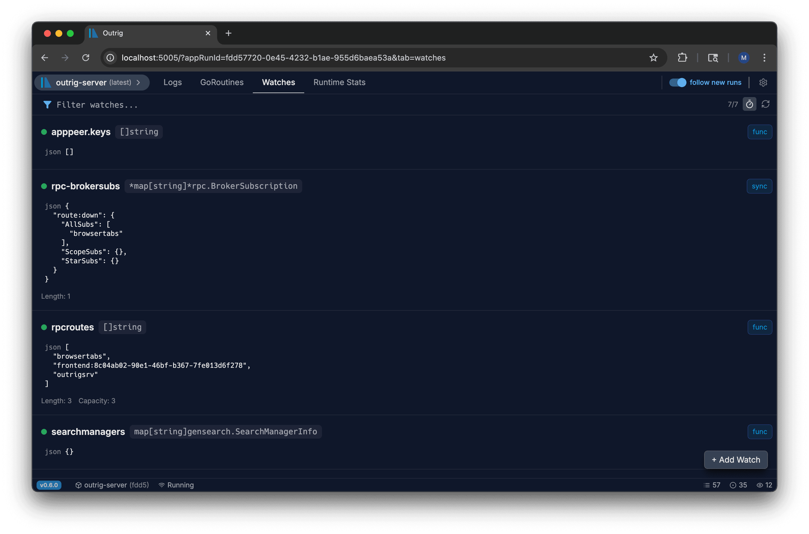Open Chrome's three-dot menu
This screenshot has width=809, height=534.
click(x=764, y=58)
